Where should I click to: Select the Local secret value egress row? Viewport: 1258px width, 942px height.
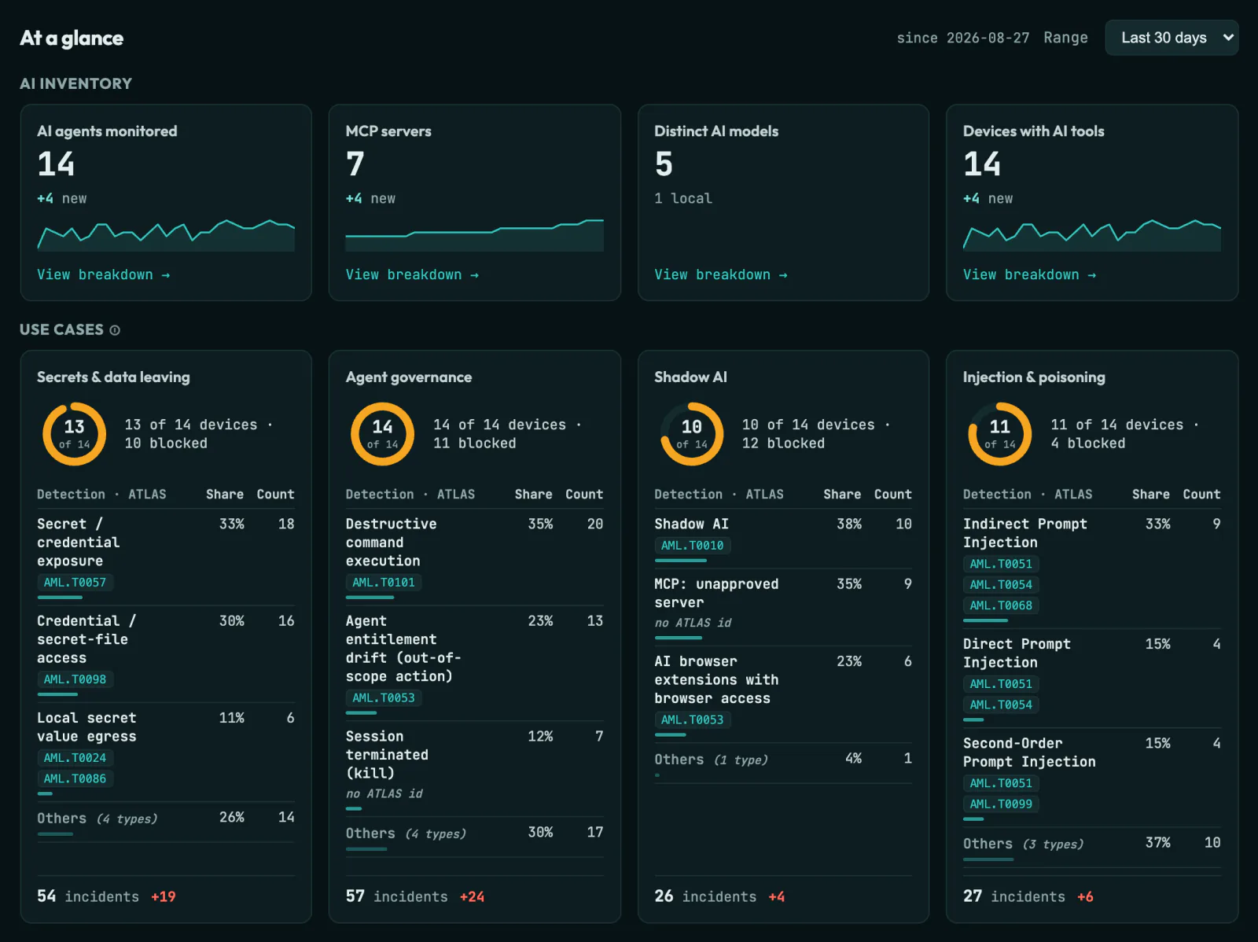(x=166, y=752)
